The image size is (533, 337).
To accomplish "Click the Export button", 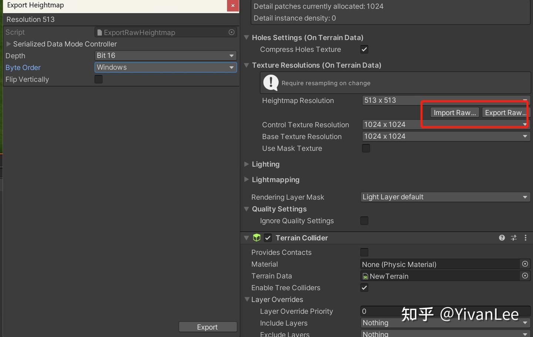I will 208,327.
